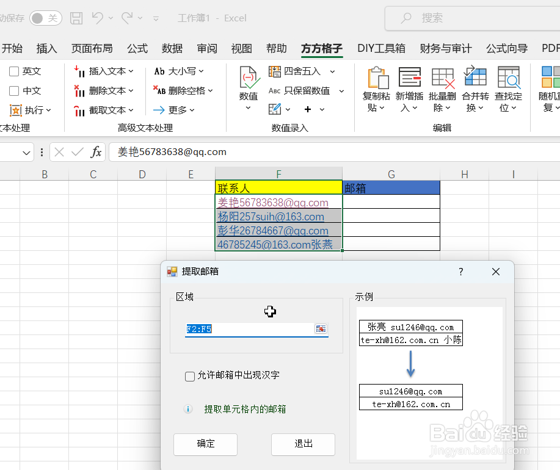This screenshot has height=470, width=560.
Task: Expand the 删除空格 options
Action: (183, 91)
